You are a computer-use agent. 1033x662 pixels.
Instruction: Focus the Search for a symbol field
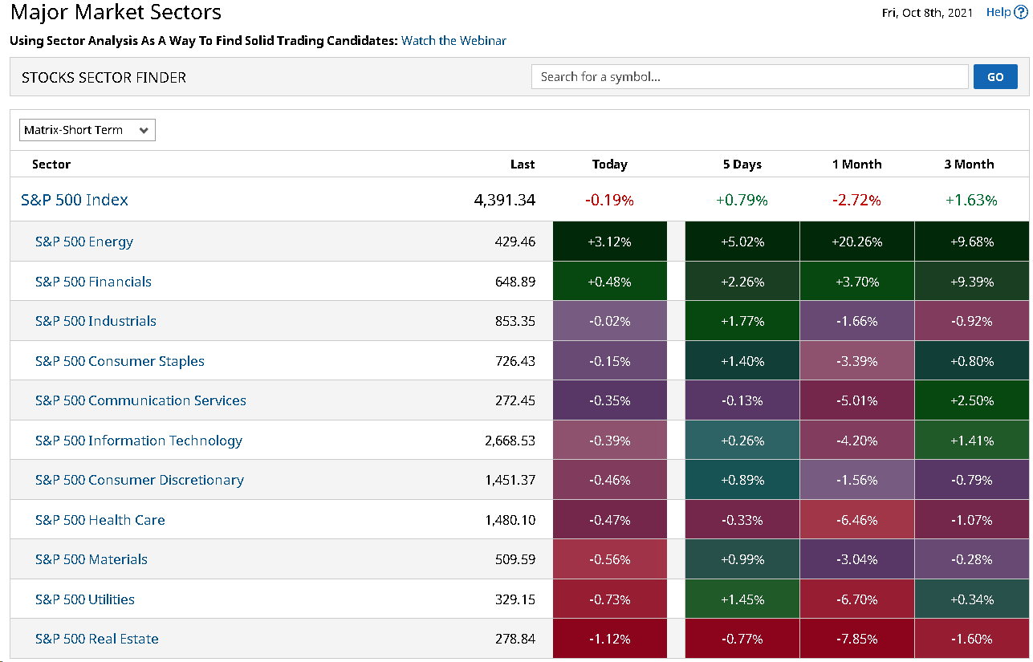[x=750, y=77]
